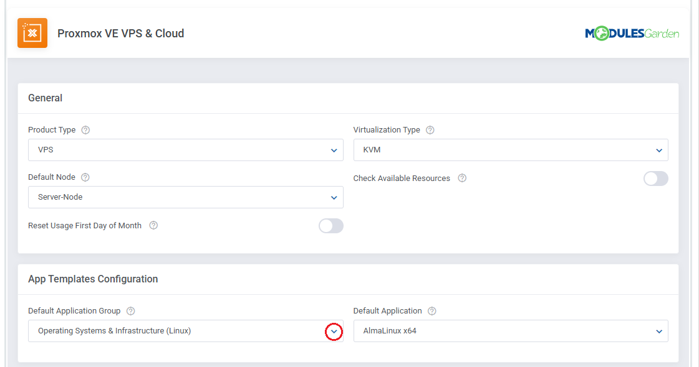Open Default Application AlmaLinux x64 dropdown

pos(511,331)
